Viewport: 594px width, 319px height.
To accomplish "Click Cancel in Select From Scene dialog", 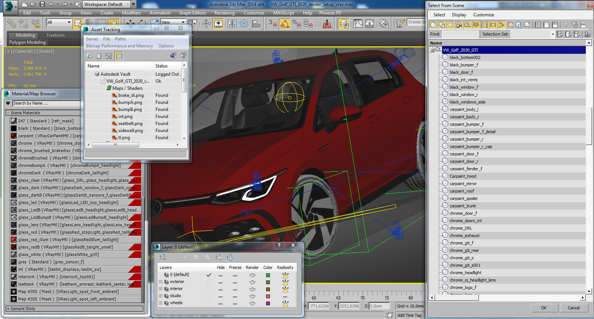I will [574, 308].
